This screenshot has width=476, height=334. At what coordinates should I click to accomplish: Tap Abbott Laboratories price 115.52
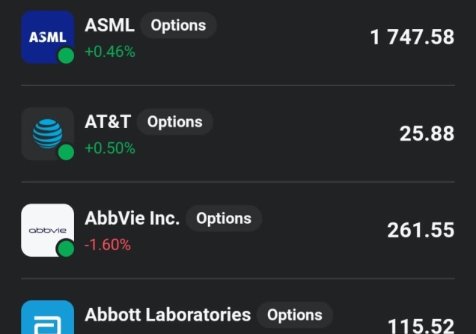(x=421, y=326)
